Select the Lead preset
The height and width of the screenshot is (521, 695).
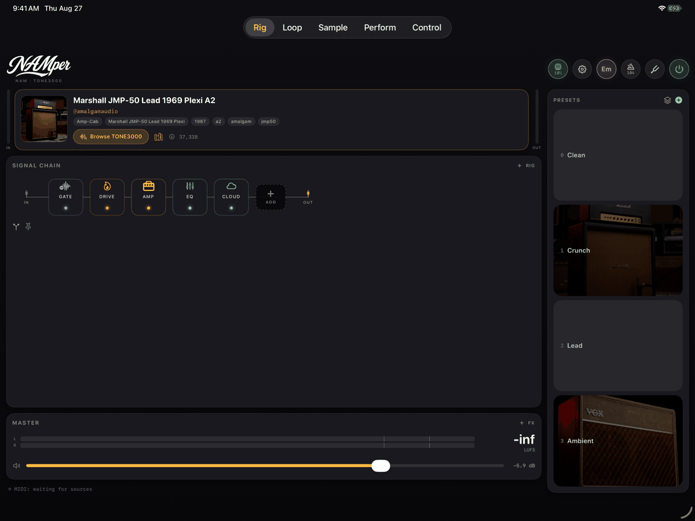click(618, 346)
